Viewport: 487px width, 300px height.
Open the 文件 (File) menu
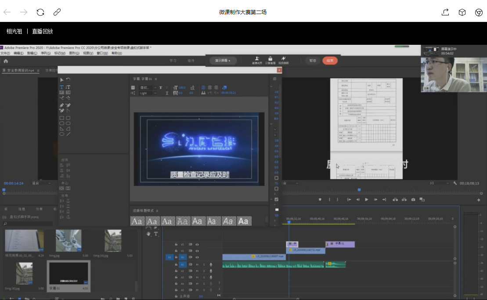5,53
